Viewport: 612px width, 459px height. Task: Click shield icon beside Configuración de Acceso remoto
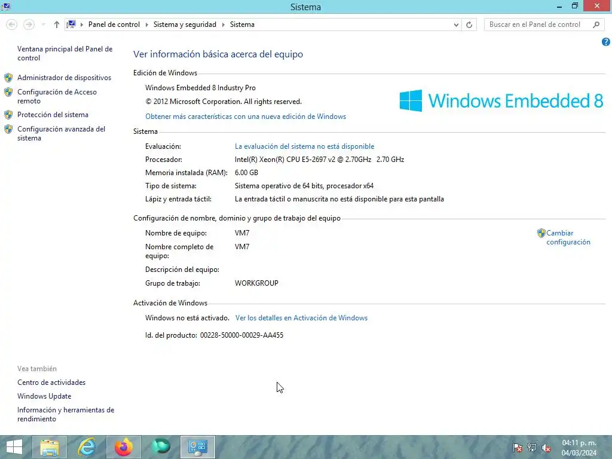8,92
